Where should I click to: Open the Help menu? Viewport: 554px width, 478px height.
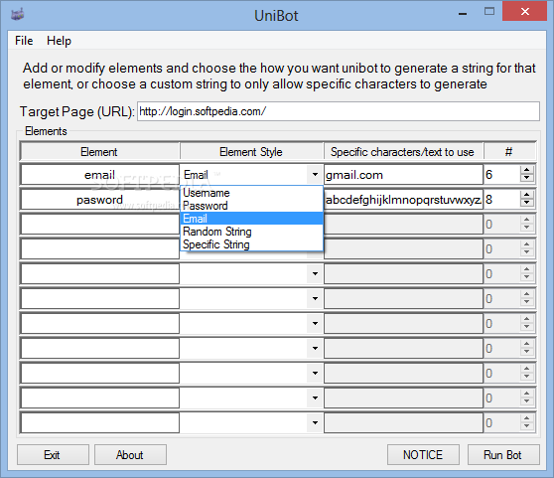[59, 41]
